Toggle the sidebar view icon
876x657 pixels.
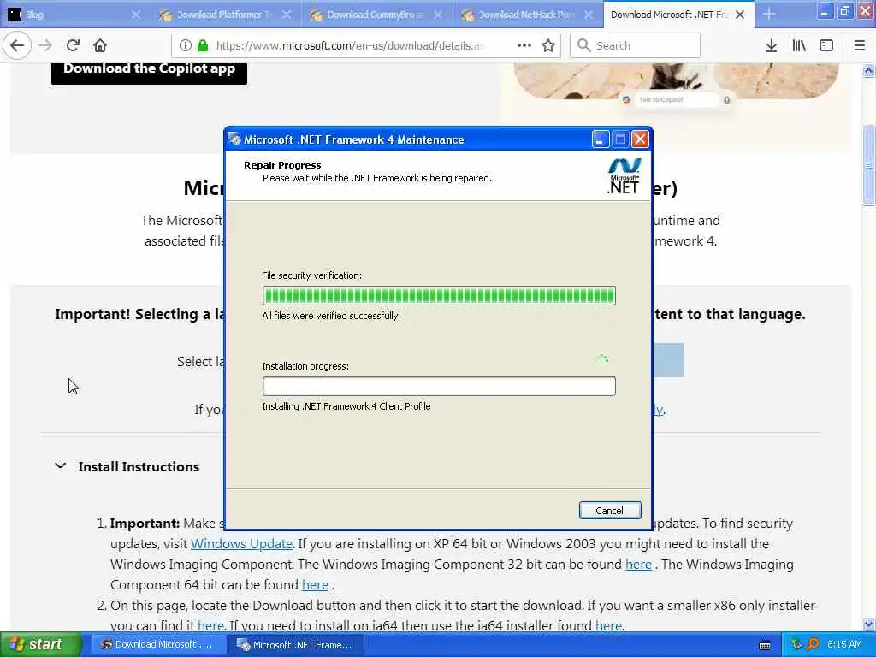(826, 45)
